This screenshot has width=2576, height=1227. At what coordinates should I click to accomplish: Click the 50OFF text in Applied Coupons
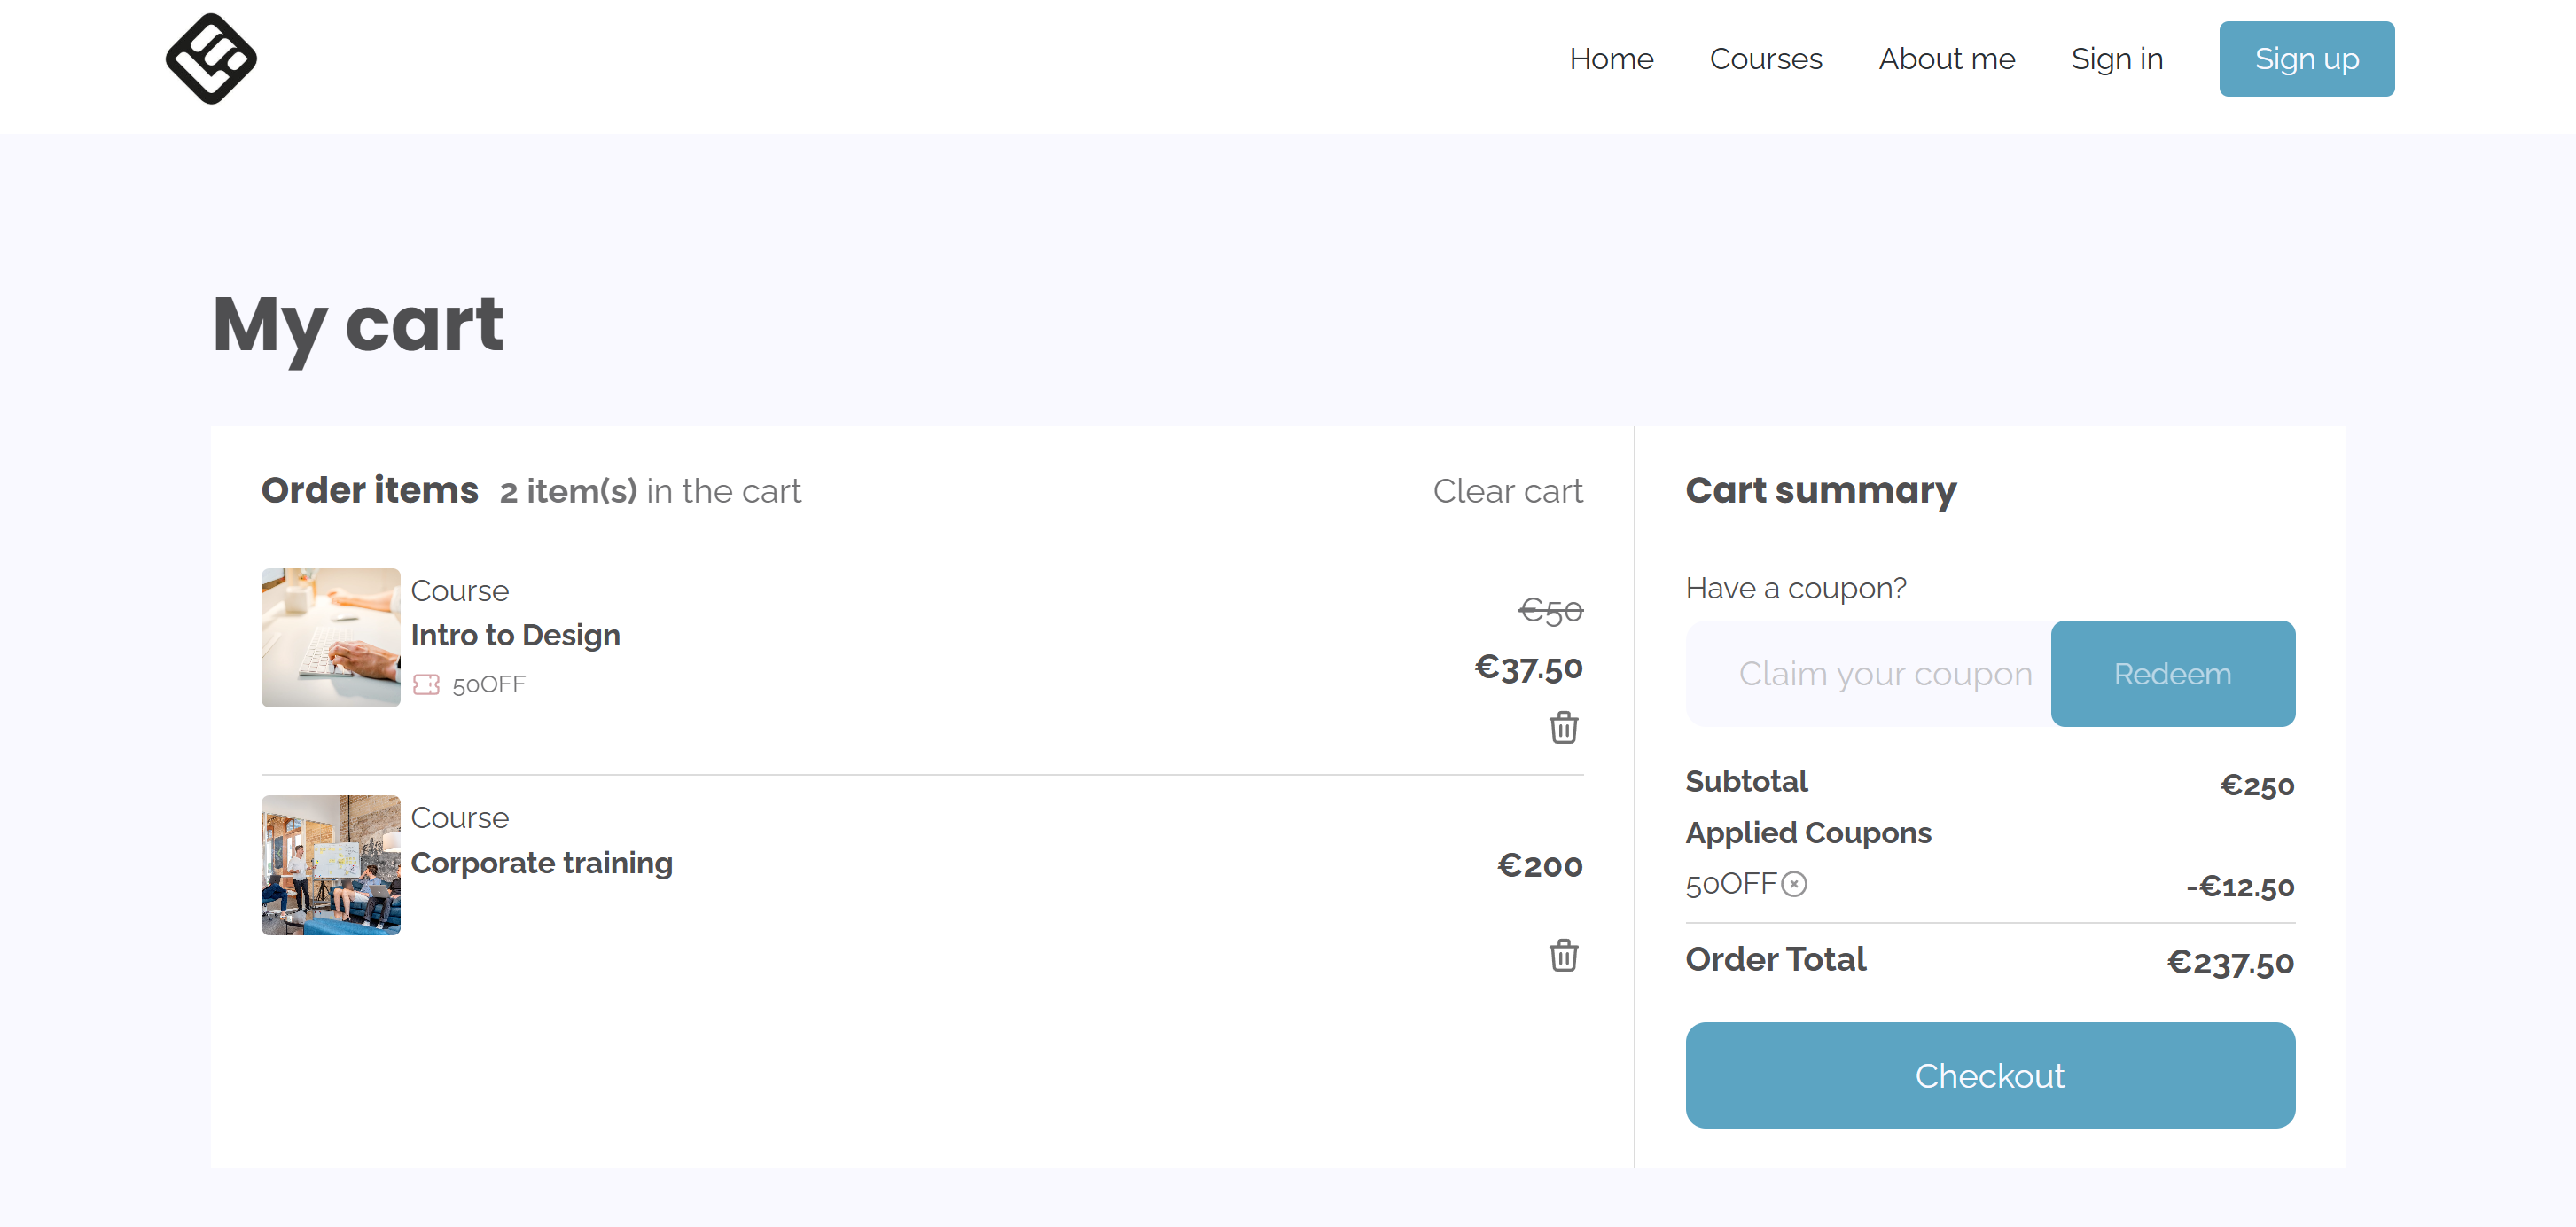click(1730, 884)
